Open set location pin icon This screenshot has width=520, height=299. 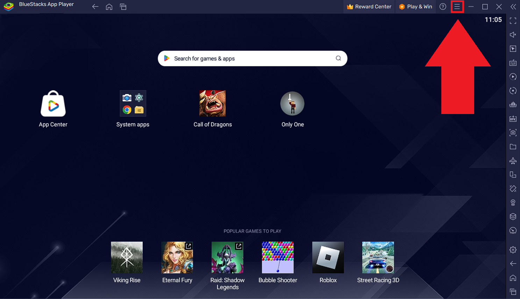click(x=513, y=202)
